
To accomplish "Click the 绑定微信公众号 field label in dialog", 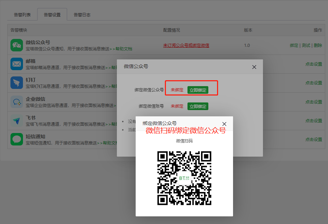I will [149, 90].
